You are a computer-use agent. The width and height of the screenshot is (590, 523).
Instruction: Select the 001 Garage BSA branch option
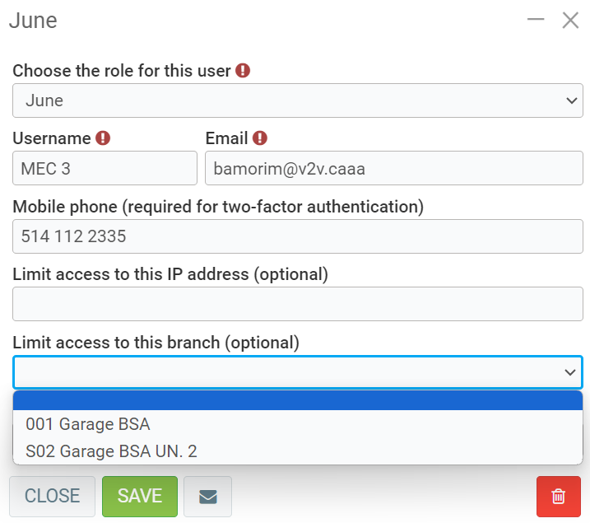coord(88,425)
